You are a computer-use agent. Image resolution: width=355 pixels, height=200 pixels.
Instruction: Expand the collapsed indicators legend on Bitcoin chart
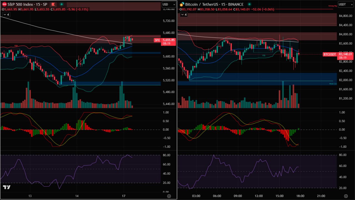184,14
